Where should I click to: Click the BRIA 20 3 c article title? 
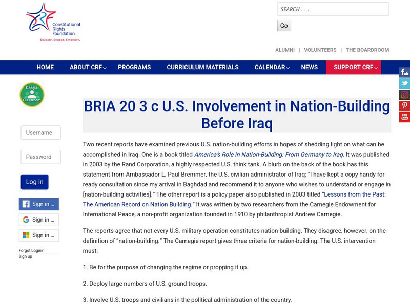click(x=237, y=115)
